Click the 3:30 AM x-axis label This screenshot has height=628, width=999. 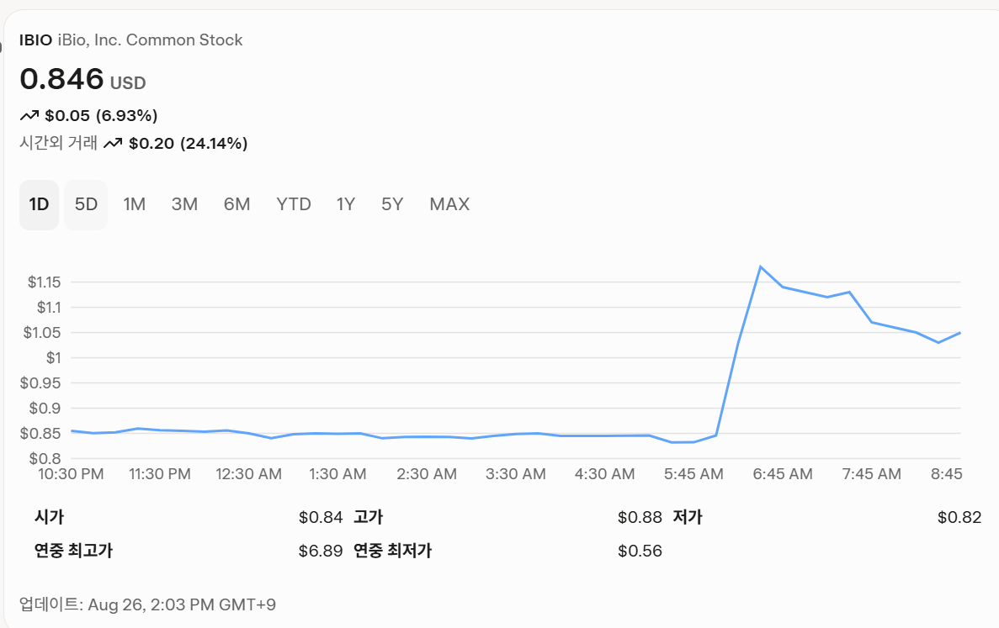(516, 474)
